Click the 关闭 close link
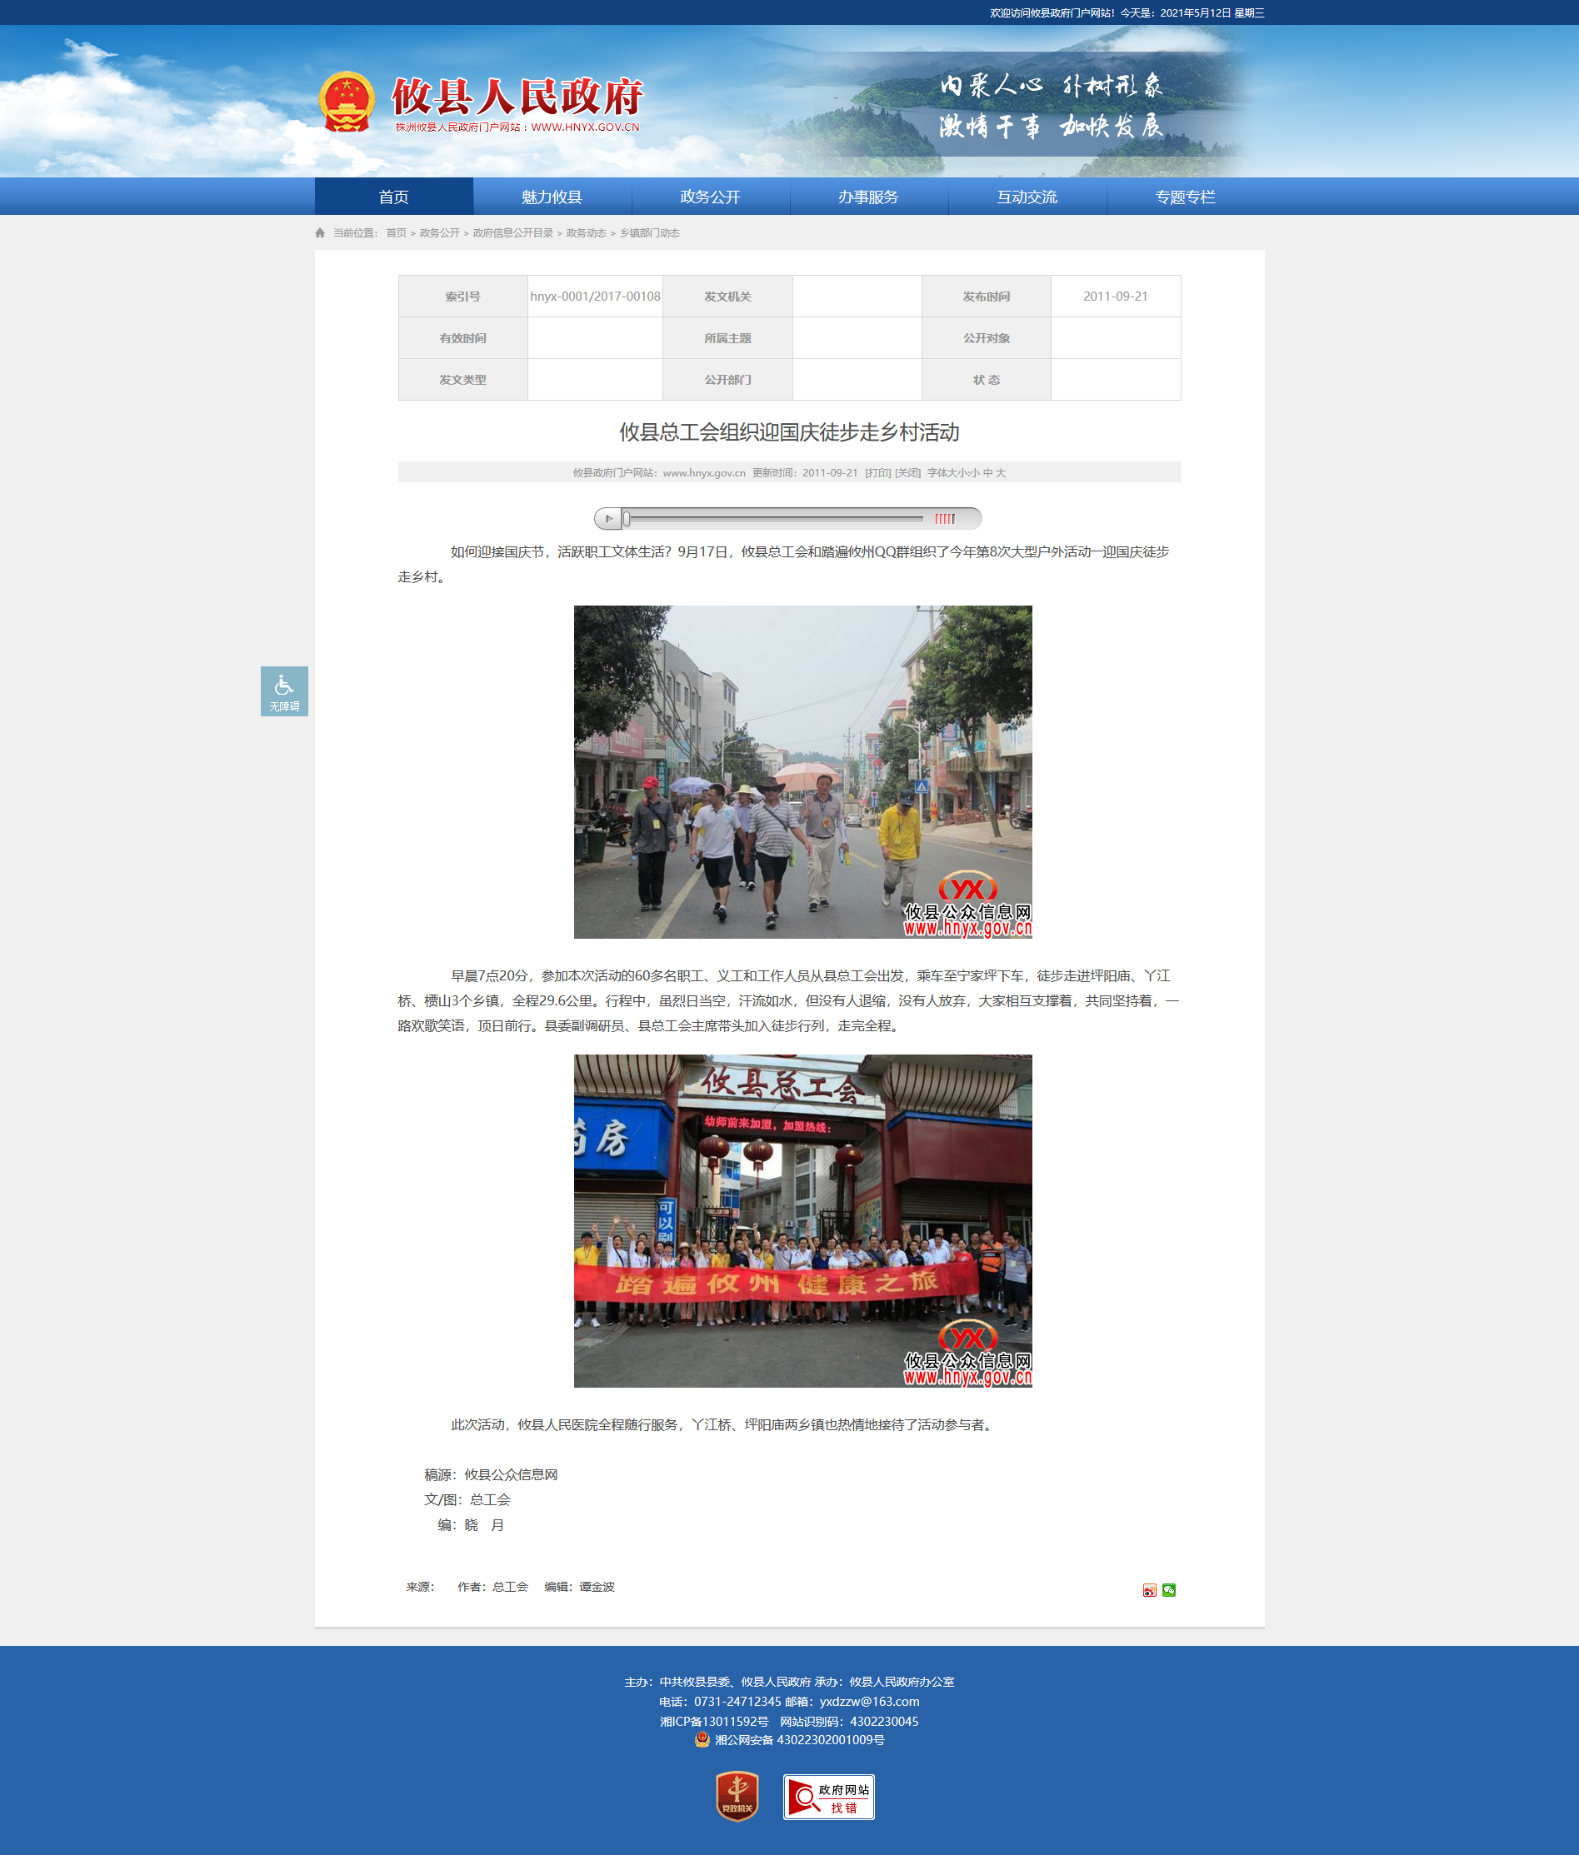This screenshot has width=1579, height=1855. [907, 472]
